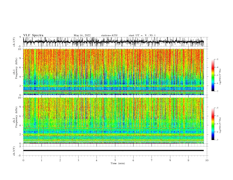Click the "-7" tick on ch.2 colorbar

point(217,140)
